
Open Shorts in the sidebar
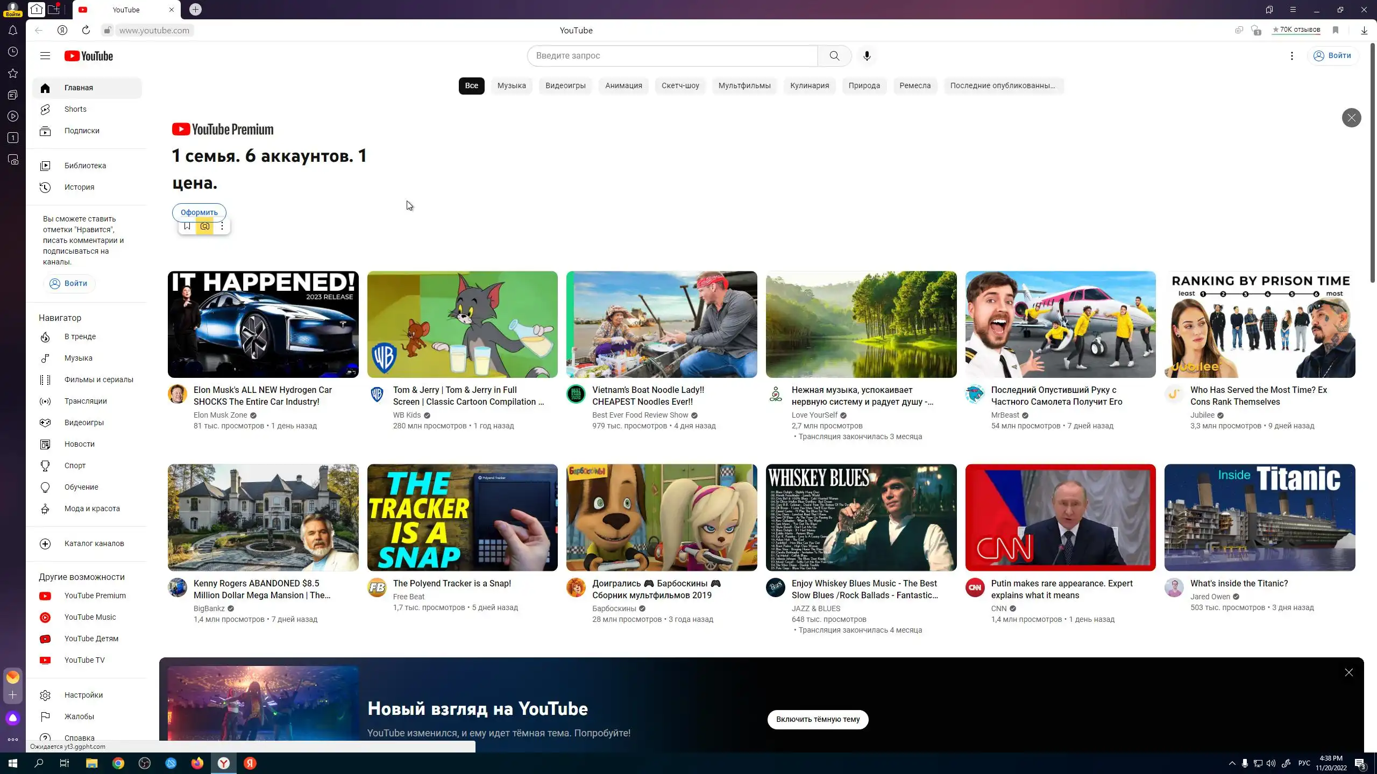click(75, 109)
